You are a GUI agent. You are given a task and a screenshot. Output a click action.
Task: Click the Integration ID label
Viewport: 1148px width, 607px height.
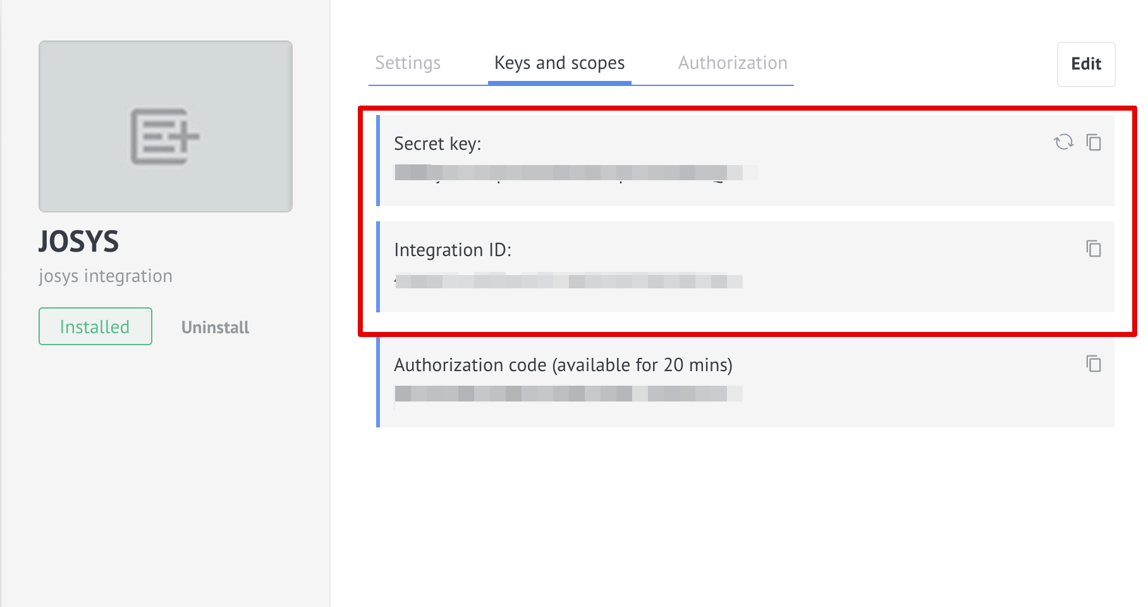[x=453, y=250]
